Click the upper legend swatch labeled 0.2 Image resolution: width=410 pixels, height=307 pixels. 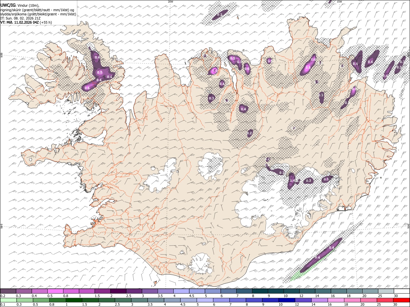coord(8,291)
